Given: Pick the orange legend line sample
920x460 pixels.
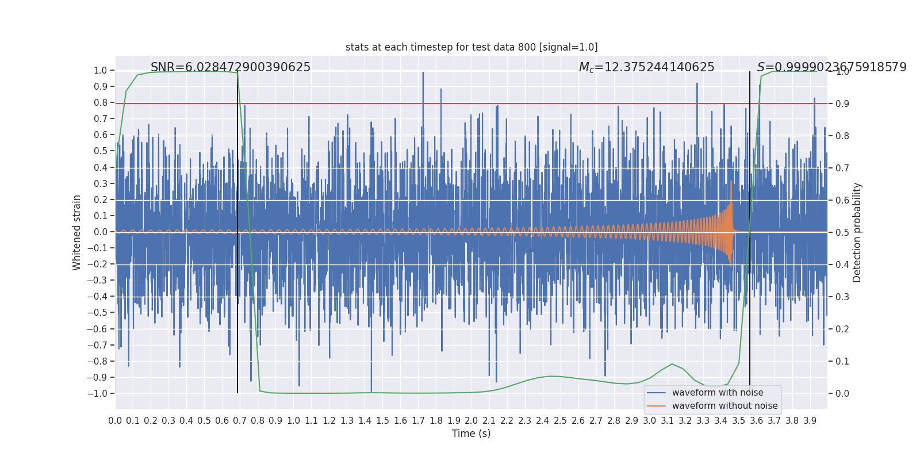Looking at the screenshot, I should tap(656, 406).
